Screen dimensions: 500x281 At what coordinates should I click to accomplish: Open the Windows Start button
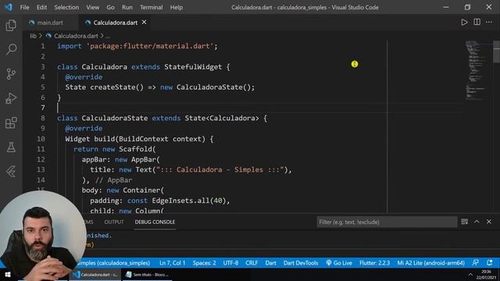tap(8, 275)
